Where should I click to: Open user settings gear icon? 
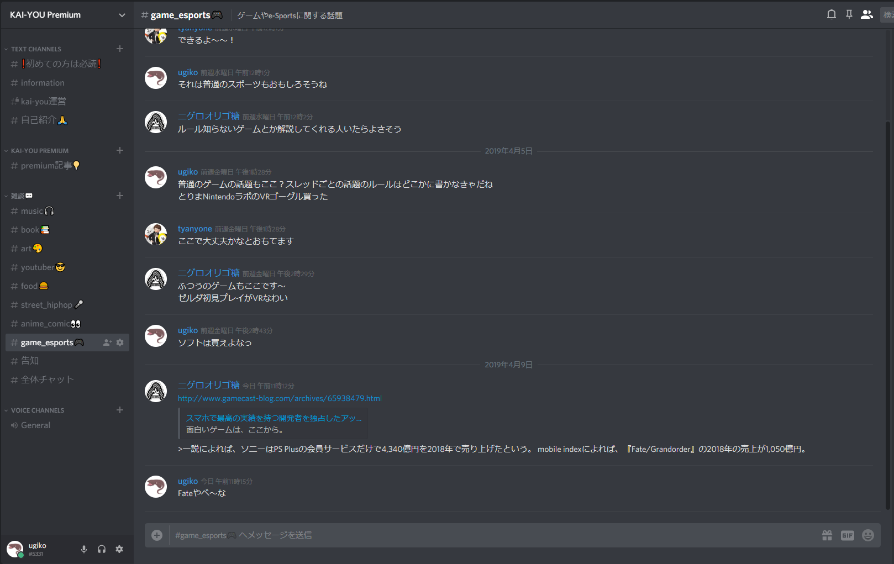click(119, 549)
